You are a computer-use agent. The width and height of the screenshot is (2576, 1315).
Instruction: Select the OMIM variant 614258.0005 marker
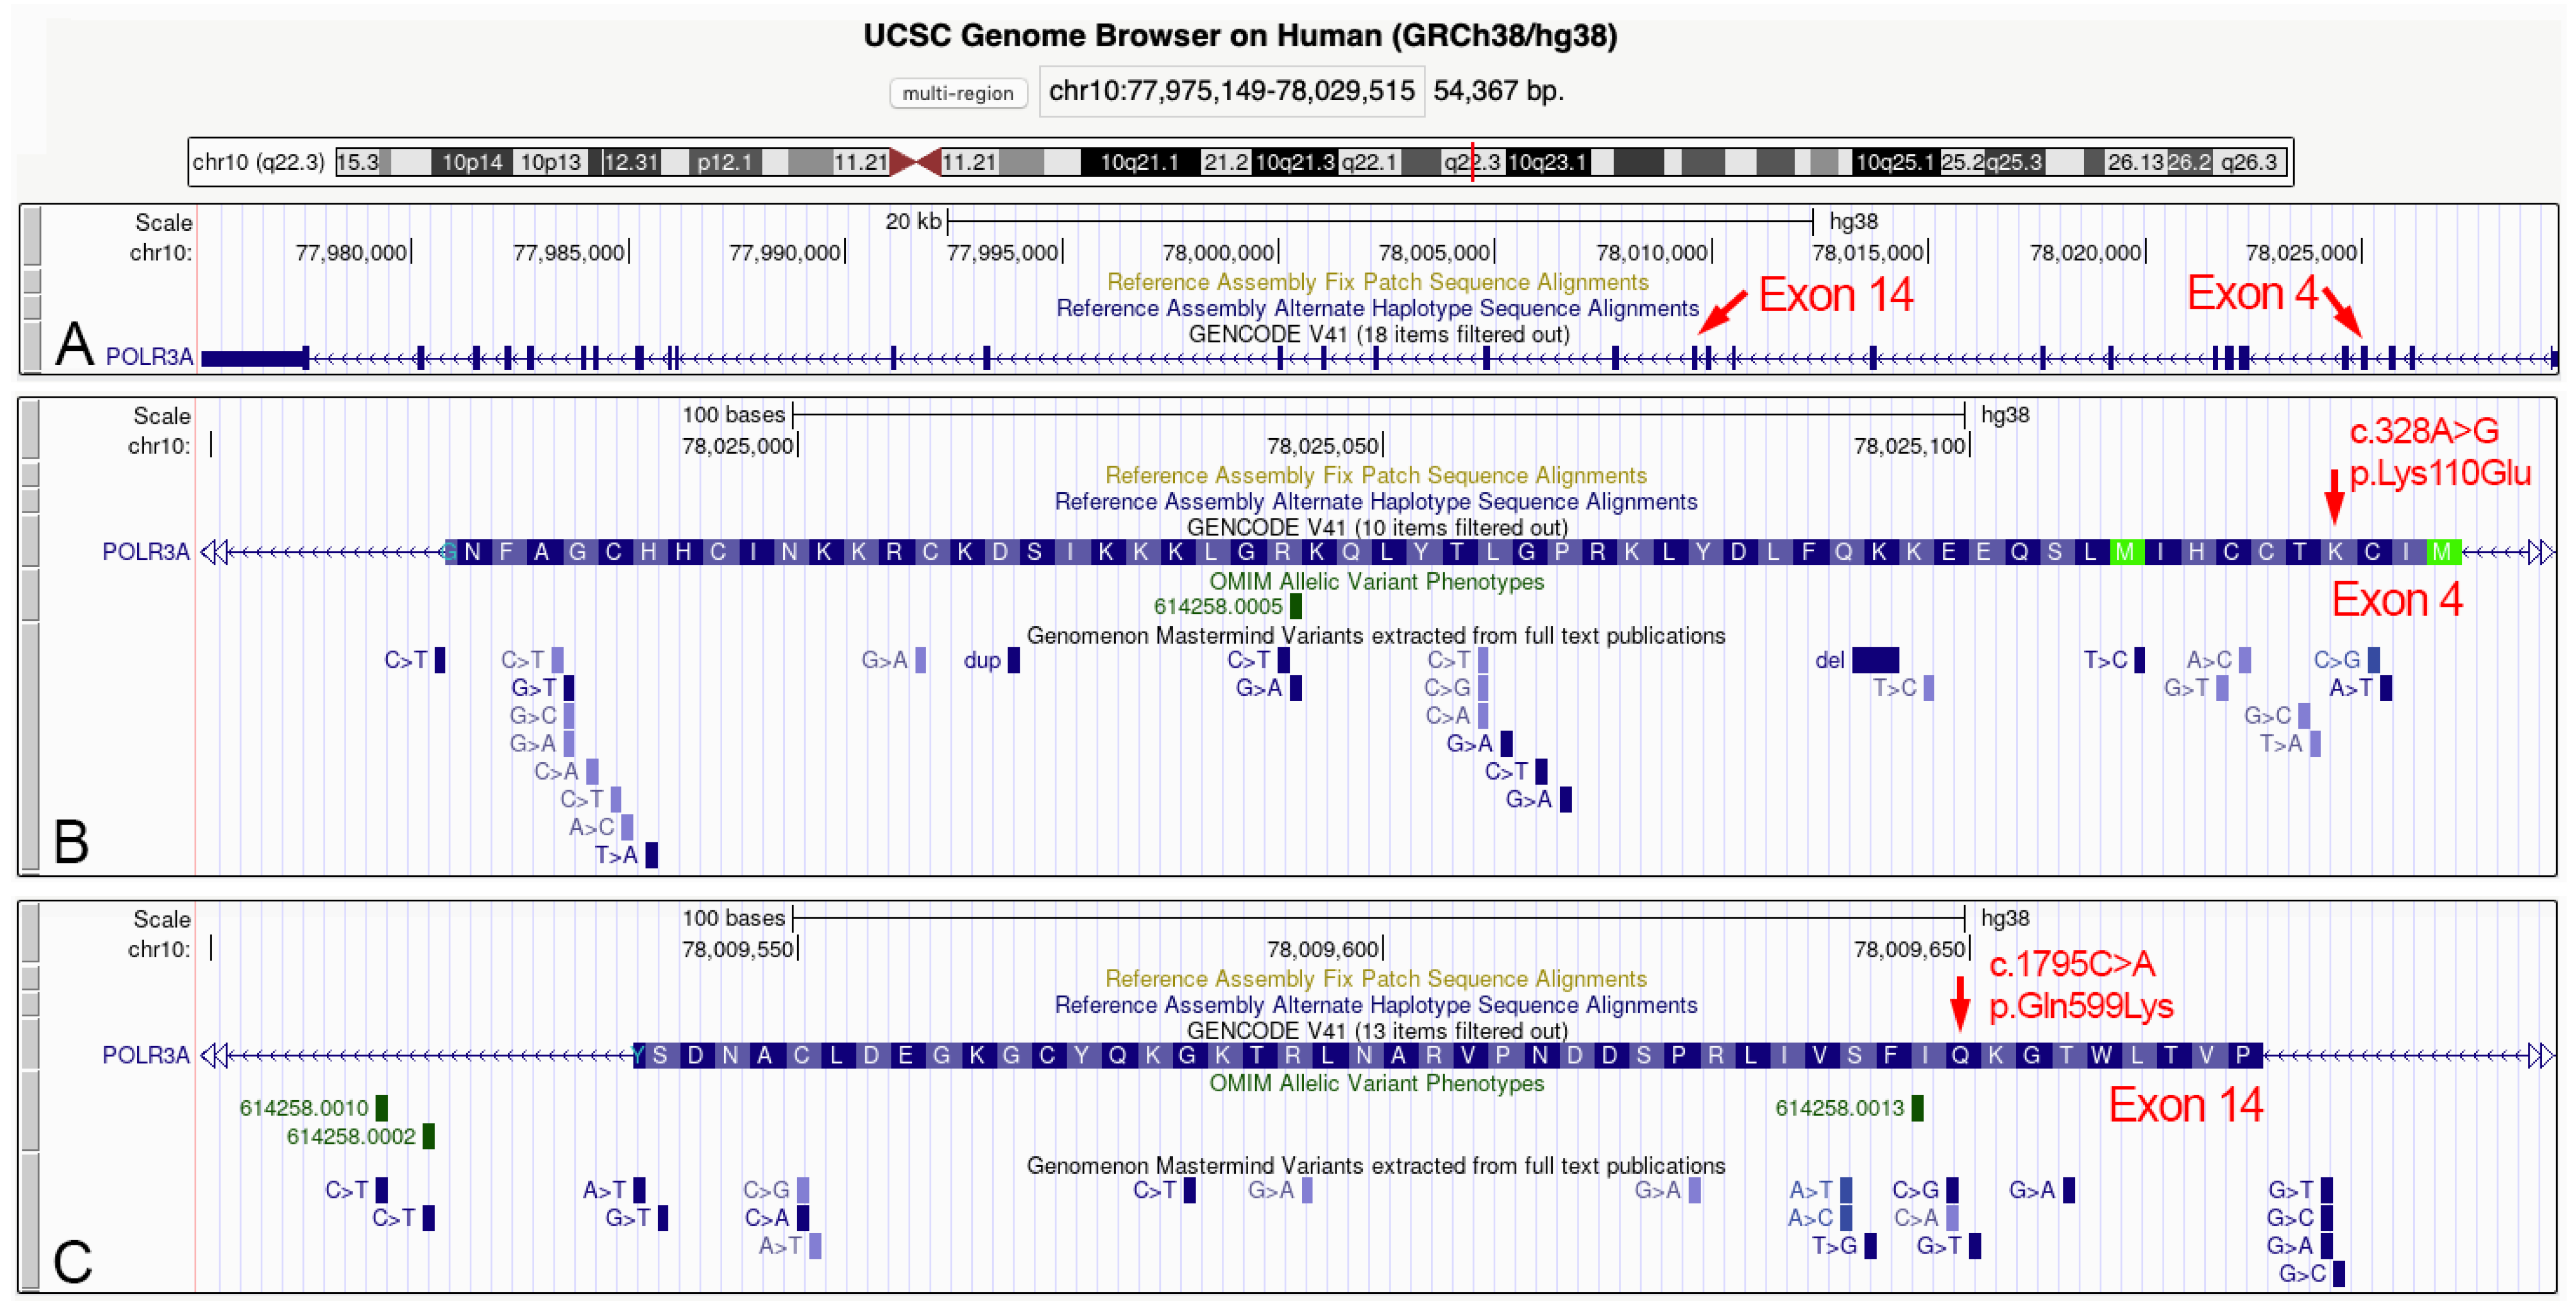1297,606
